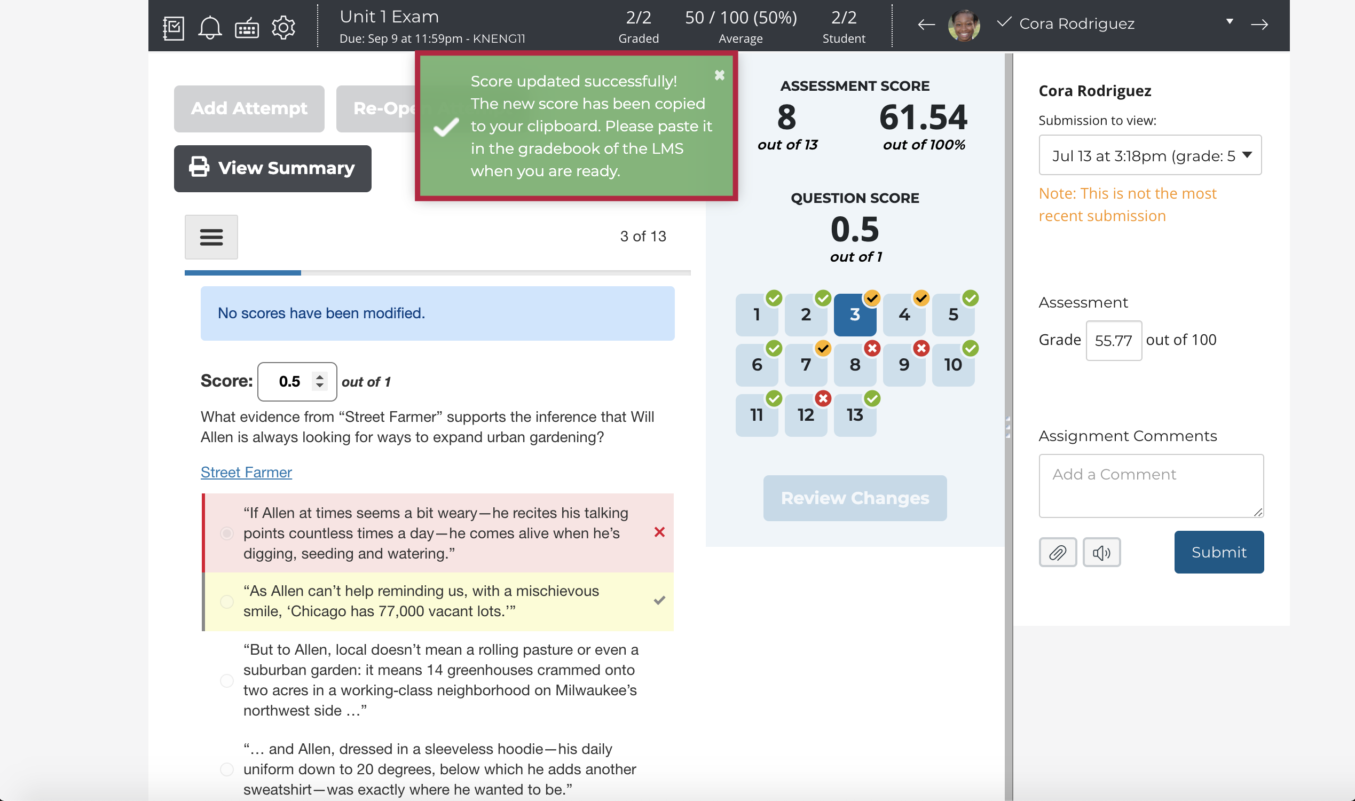Jump to question 11

[757, 415]
